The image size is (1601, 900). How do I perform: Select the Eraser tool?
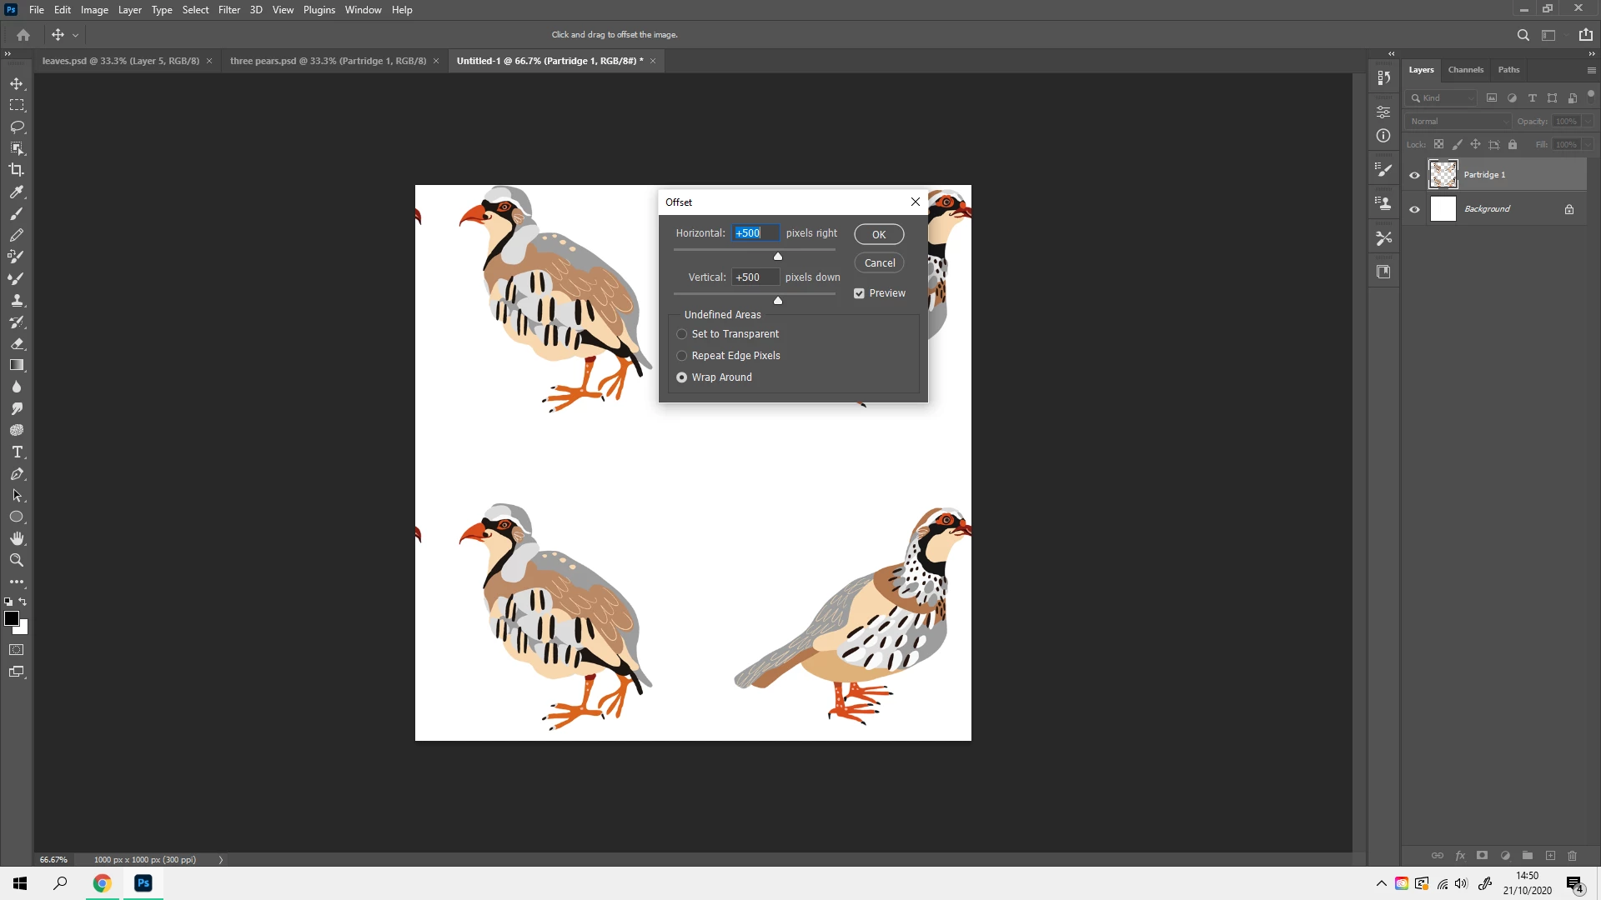click(x=17, y=343)
